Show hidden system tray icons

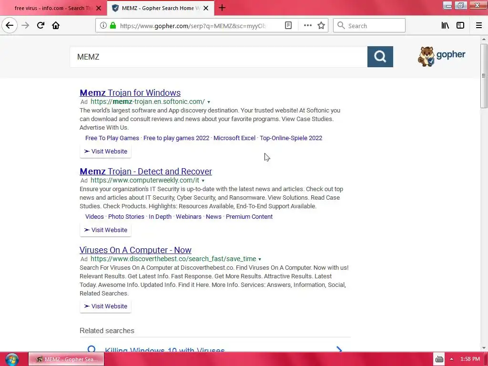click(451, 359)
